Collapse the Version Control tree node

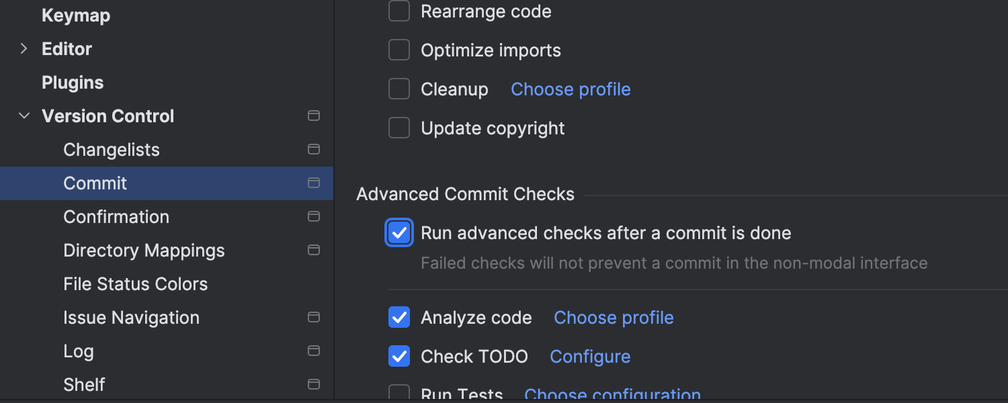tap(24, 116)
